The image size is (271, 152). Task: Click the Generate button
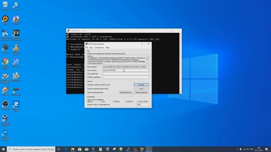[x=141, y=84]
